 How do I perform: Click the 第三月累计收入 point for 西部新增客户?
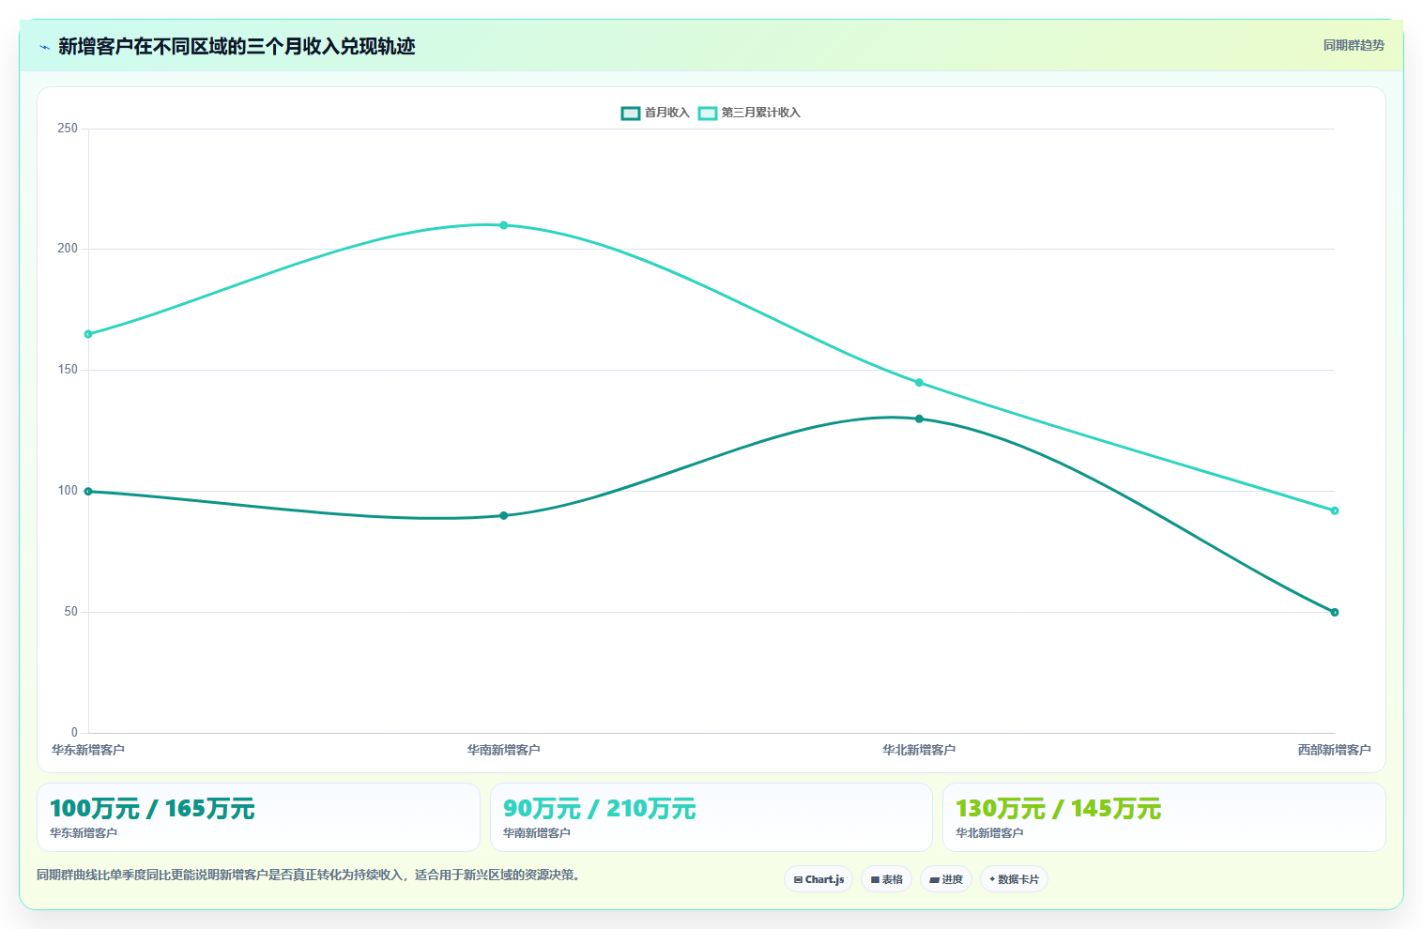click(x=1335, y=511)
